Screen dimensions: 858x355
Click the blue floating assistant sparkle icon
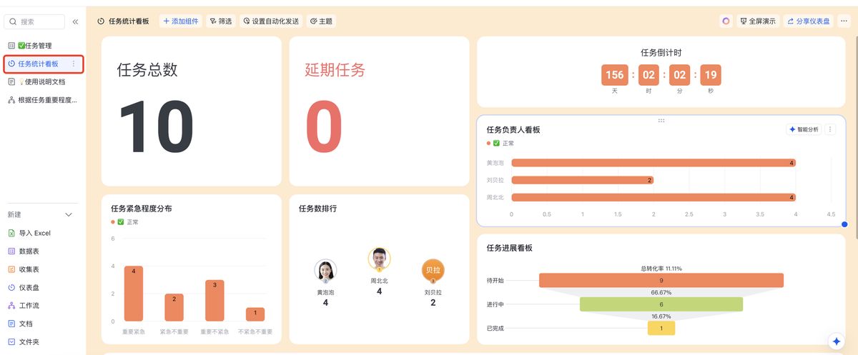836,341
